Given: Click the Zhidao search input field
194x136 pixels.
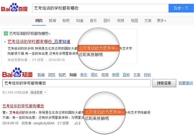Looking at the screenshot, I should pos(76,83).
